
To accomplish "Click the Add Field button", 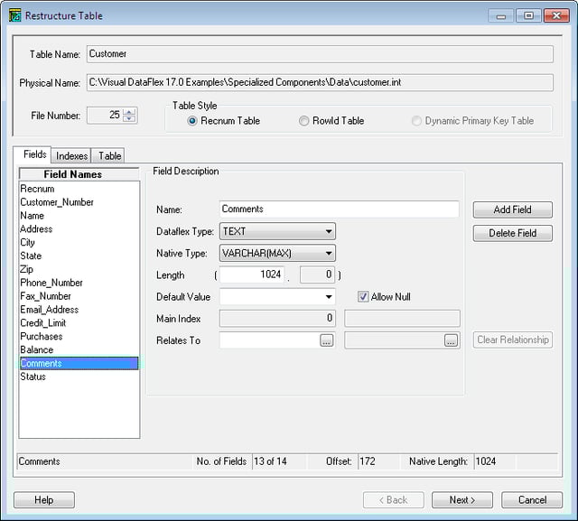I will (x=512, y=209).
